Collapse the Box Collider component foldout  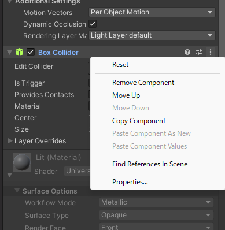point(9,53)
